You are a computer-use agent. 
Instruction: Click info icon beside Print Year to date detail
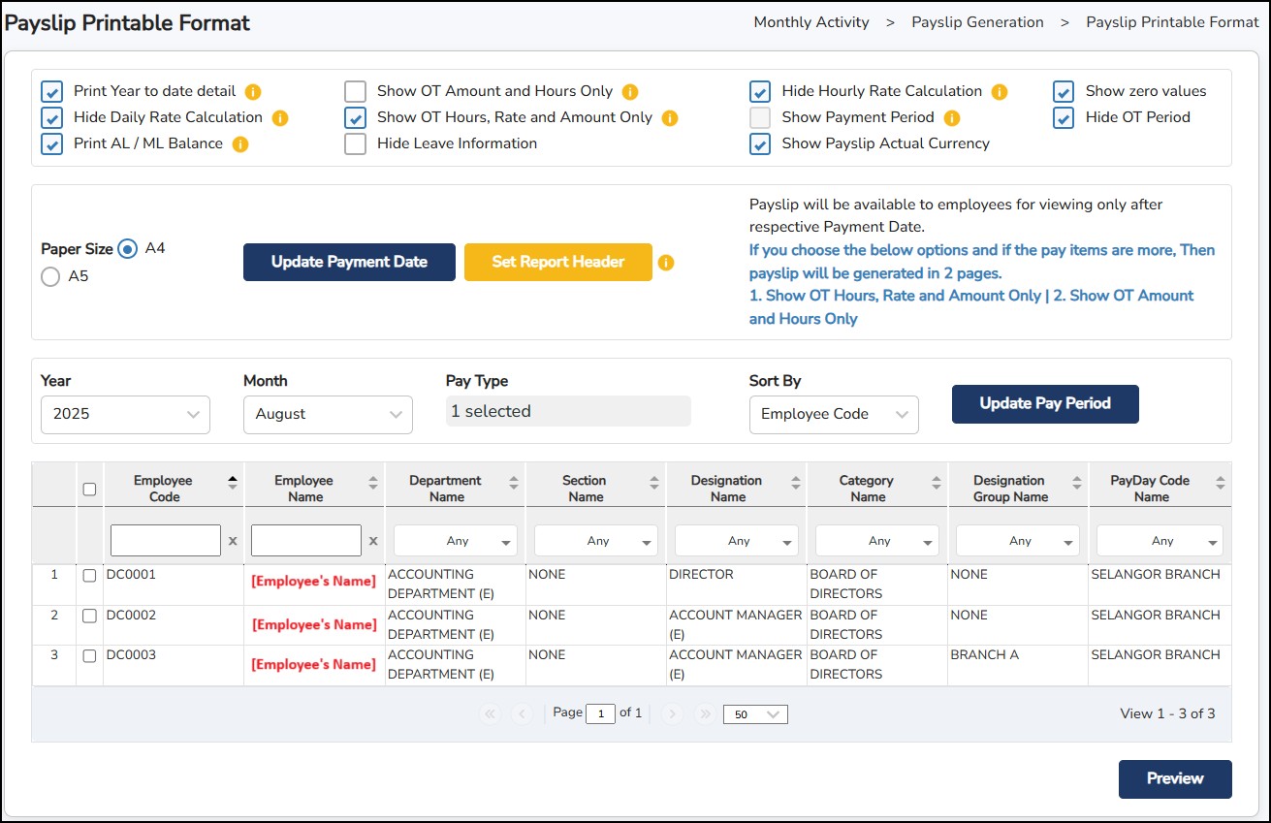pos(253,92)
